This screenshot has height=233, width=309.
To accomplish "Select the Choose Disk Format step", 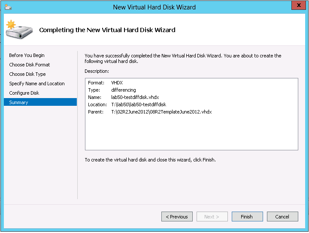I will tap(30, 65).
